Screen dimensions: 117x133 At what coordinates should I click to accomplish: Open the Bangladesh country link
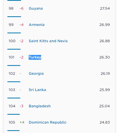(x=40, y=106)
